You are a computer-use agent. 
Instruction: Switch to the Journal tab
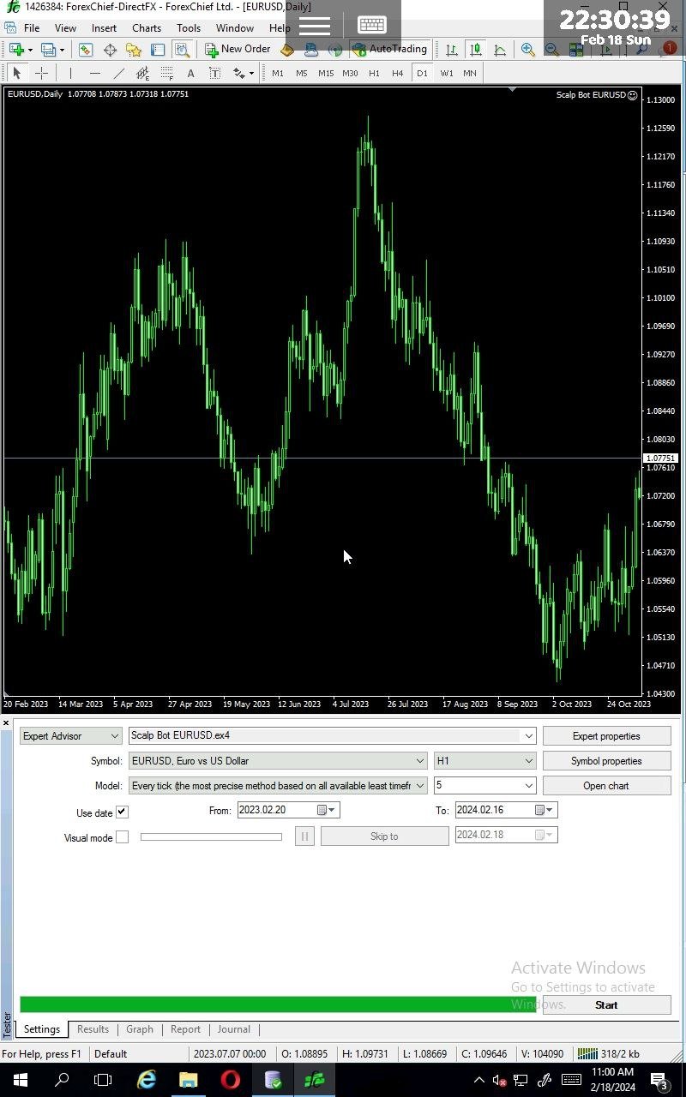(233, 1028)
